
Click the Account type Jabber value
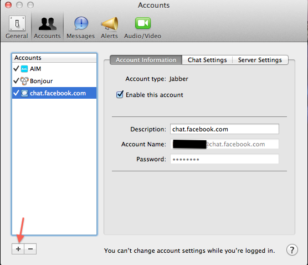[178, 79]
